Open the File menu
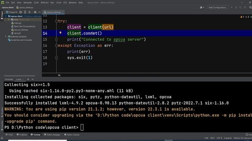The image size is (252, 141). click(7, 3)
